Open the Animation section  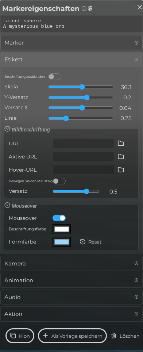point(71,280)
